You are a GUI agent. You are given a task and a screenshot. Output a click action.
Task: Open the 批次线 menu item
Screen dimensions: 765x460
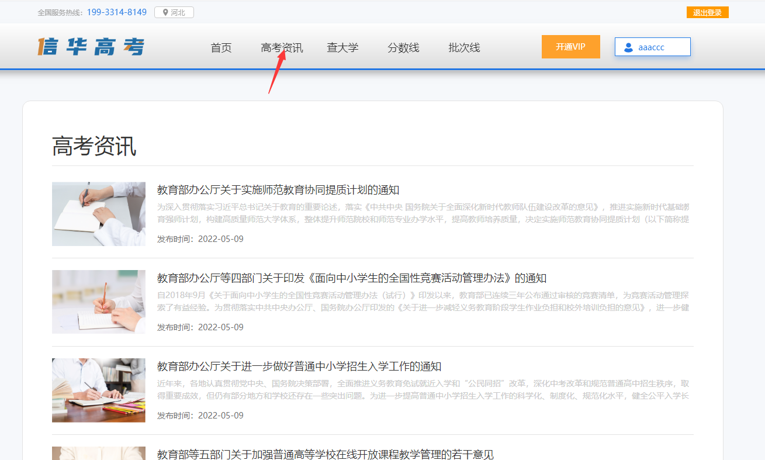point(464,48)
